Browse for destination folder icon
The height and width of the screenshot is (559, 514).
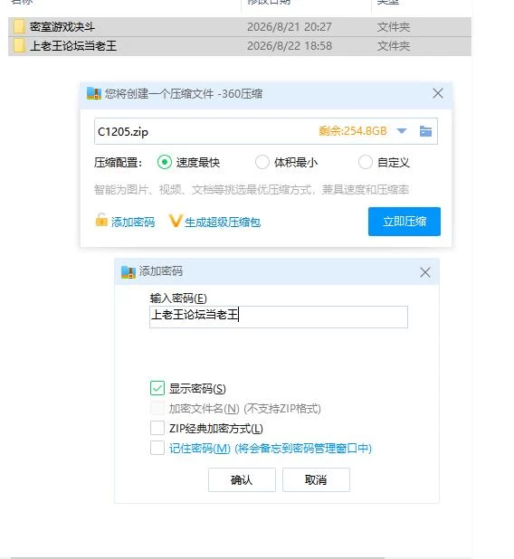pyautogui.click(x=425, y=131)
